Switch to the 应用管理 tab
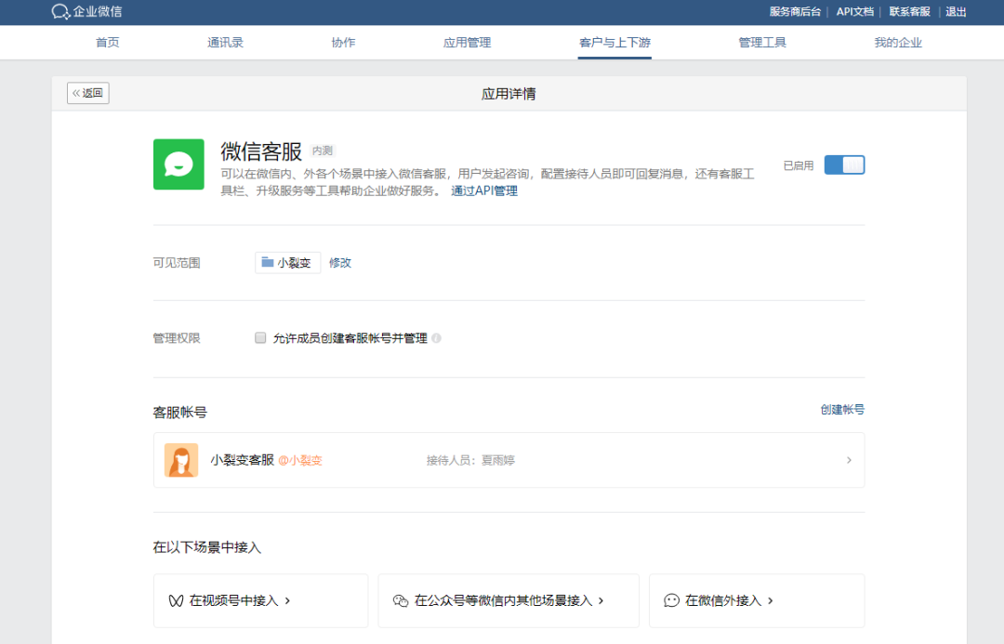 (467, 42)
